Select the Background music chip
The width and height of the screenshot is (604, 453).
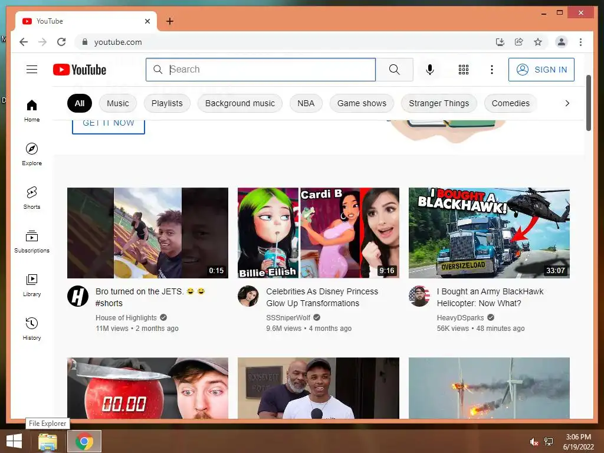(240, 103)
